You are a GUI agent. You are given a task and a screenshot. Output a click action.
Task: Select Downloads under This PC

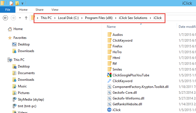tap(26, 80)
